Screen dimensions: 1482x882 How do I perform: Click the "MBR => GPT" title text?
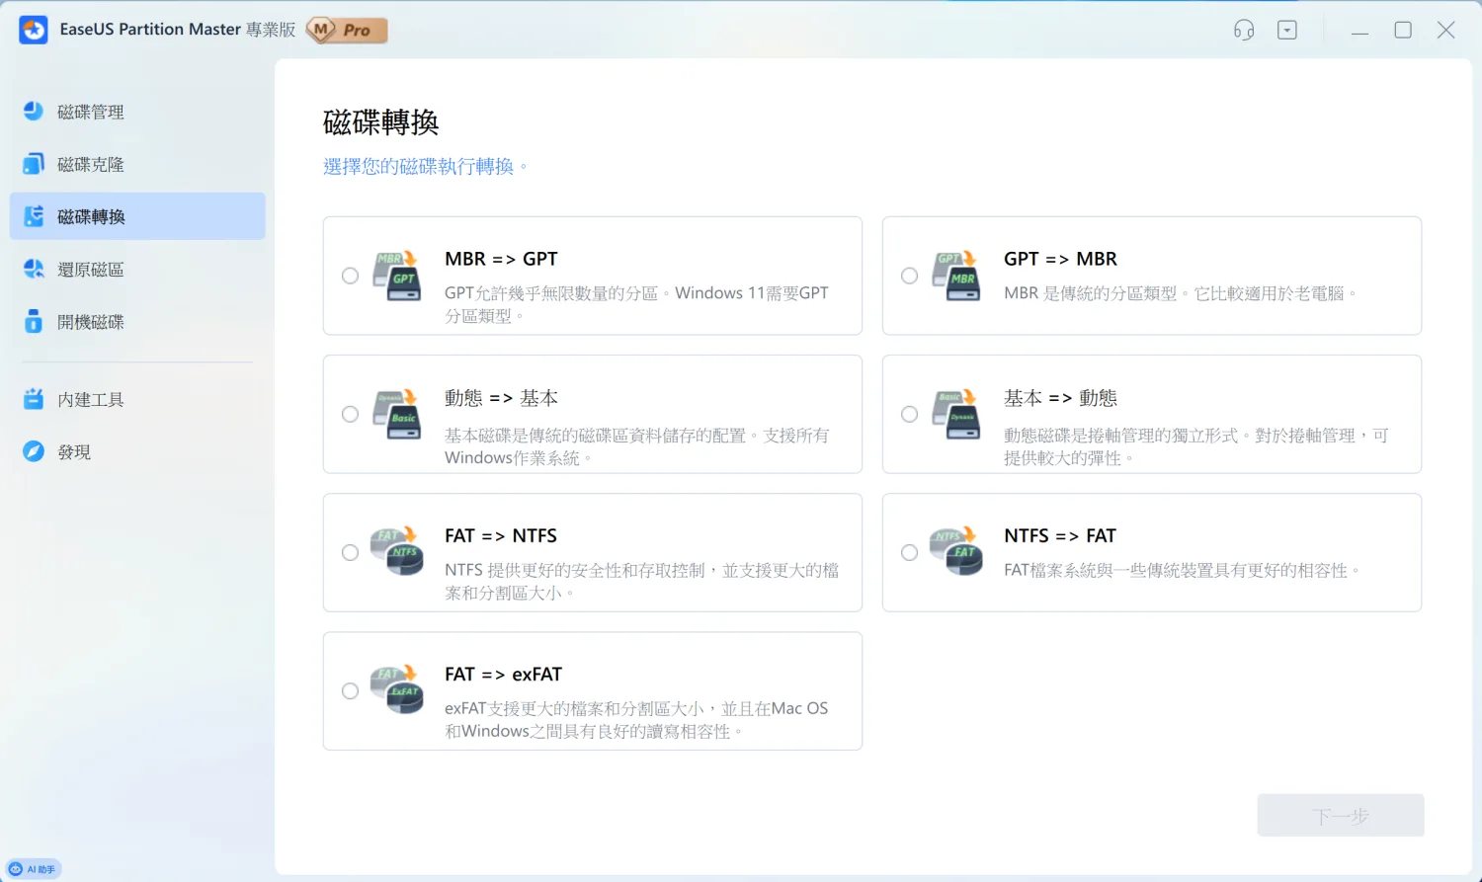click(x=501, y=259)
